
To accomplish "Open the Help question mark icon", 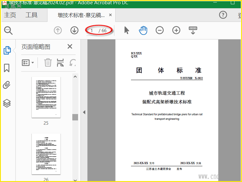I will [x=223, y=15].
